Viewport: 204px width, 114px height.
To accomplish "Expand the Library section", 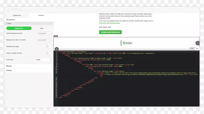I will click(x=9, y=70).
